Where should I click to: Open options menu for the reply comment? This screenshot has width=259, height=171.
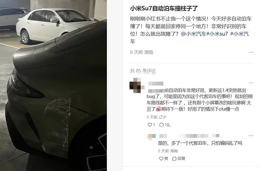(x=251, y=136)
